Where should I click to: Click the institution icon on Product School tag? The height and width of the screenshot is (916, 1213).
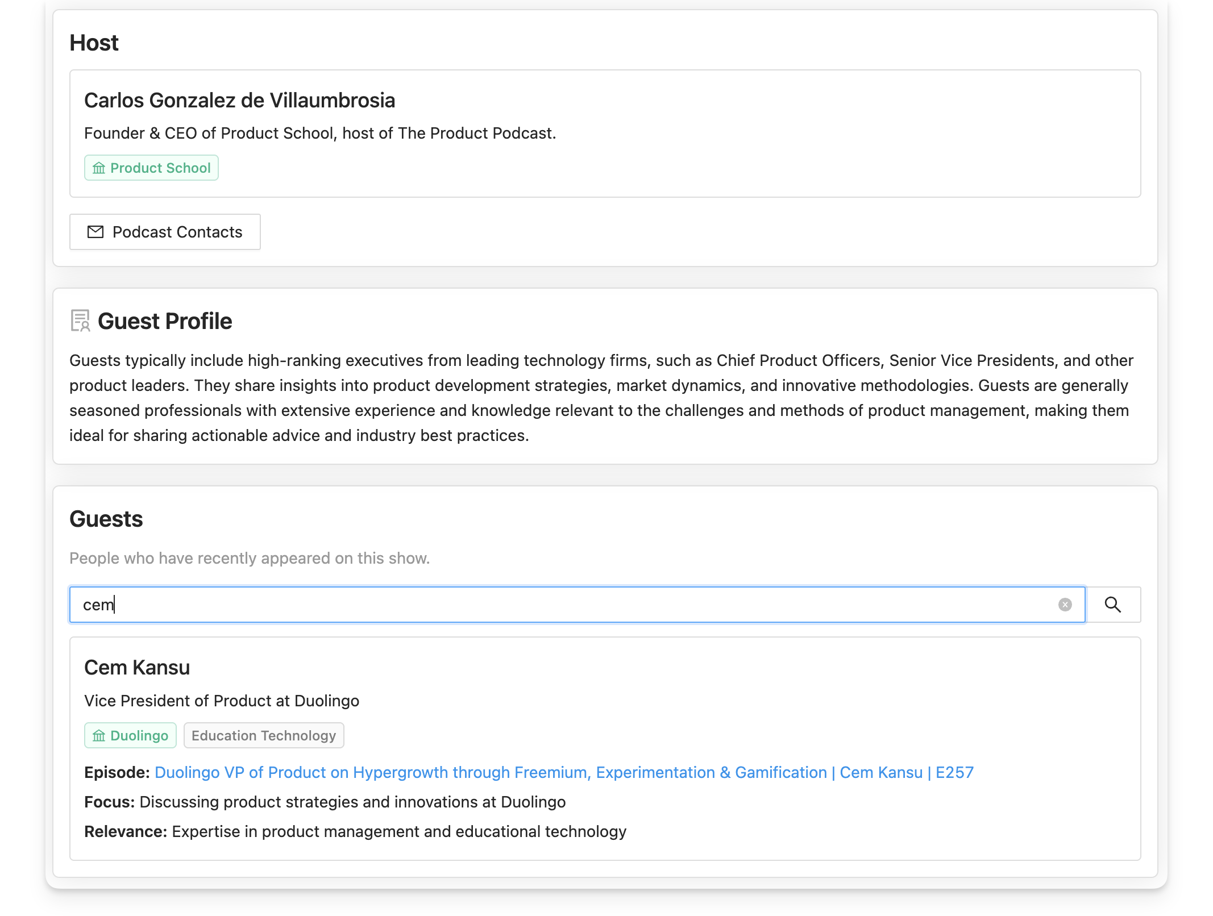tap(99, 168)
